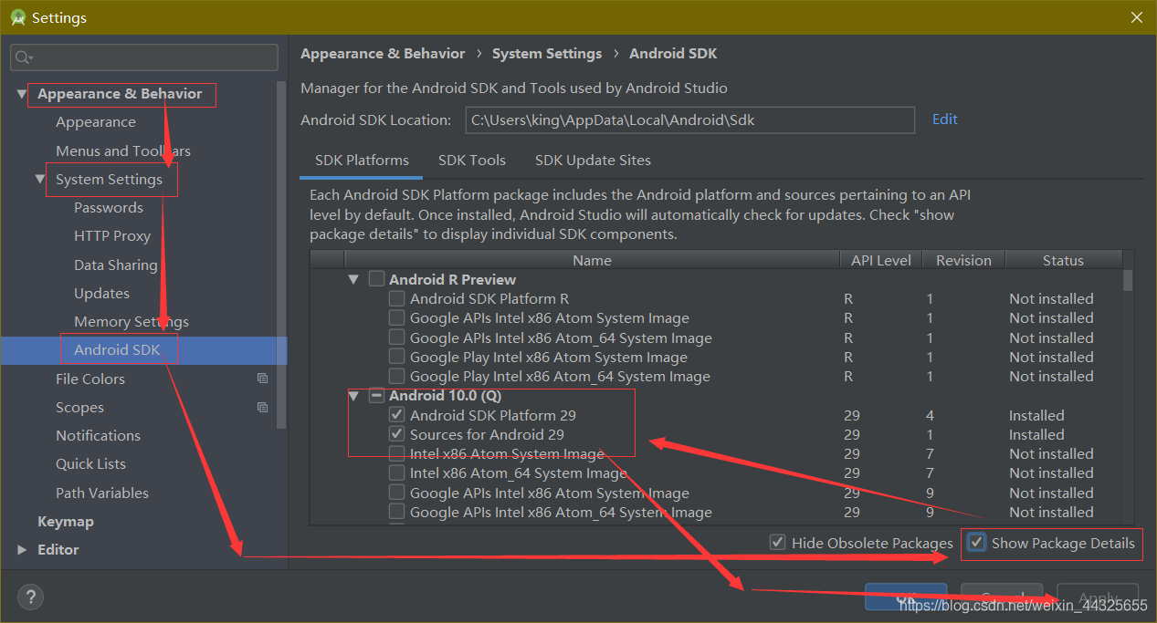Viewport: 1157px width, 623px height.
Task: Collapse the Appearance & Behavior tree arrow
Action: click(x=22, y=94)
